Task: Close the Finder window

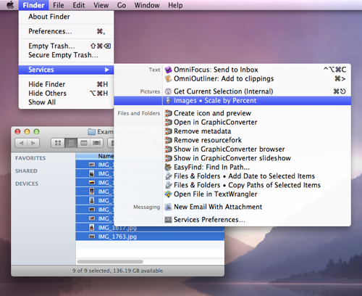Action: 17,131
